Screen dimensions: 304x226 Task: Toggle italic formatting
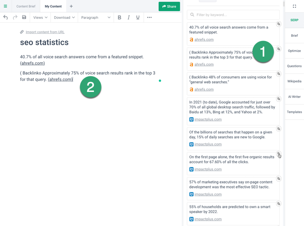click(x=128, y=17)
